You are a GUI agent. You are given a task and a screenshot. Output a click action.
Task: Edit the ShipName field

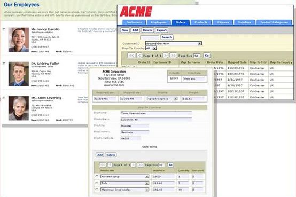tap(157, 113)
